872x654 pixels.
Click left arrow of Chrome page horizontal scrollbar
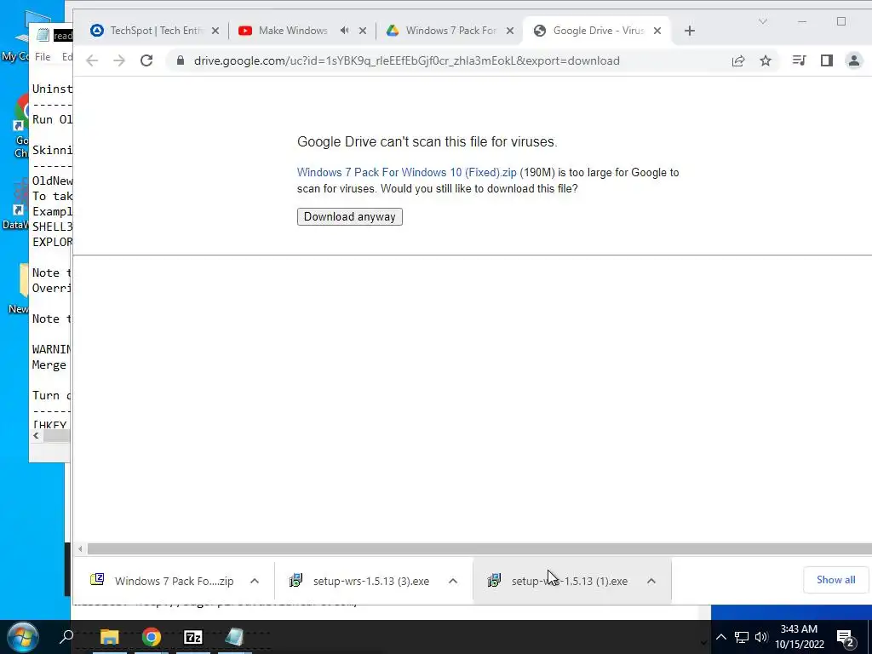[x=80, y=549]
